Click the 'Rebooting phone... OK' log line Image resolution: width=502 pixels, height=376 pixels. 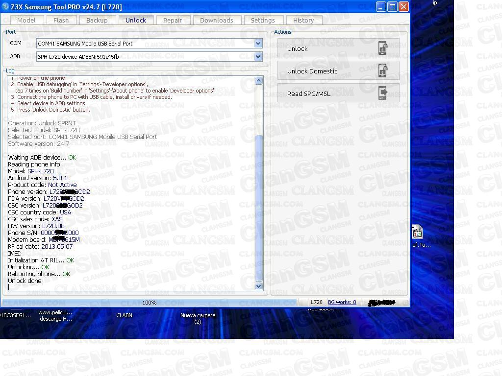[39, 274]
